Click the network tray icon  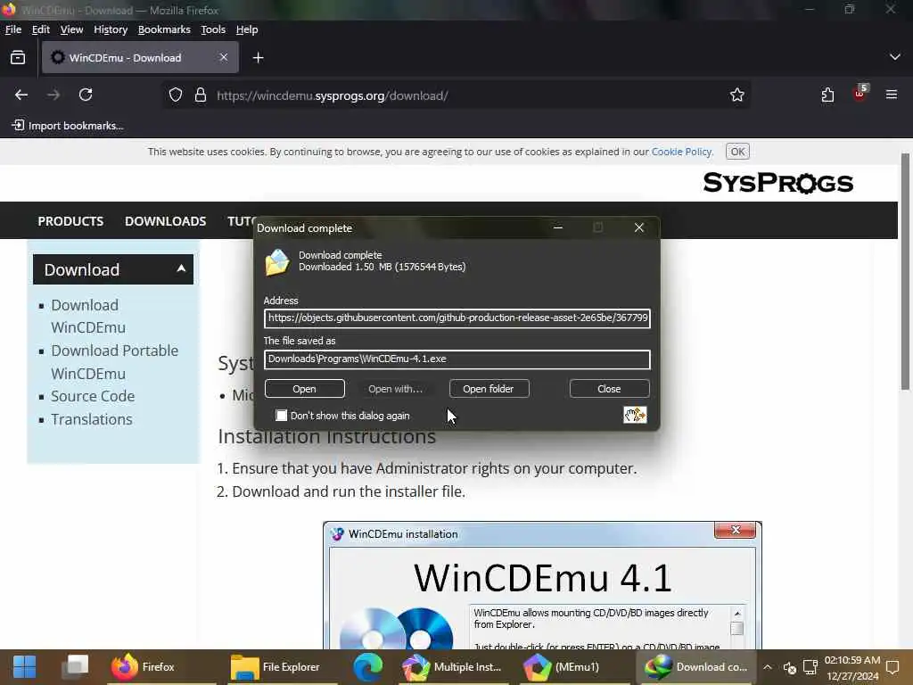tap(810, 667)
